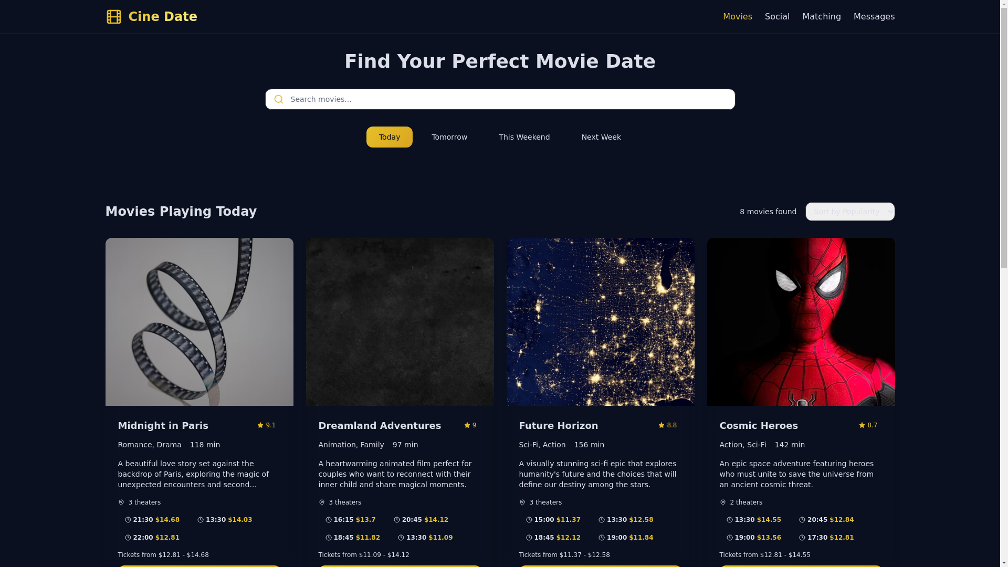The width and height of the screenshot is (1008, 567).
Task: Open the Midnight in Paris poster thumbnail
Action: 199,322
